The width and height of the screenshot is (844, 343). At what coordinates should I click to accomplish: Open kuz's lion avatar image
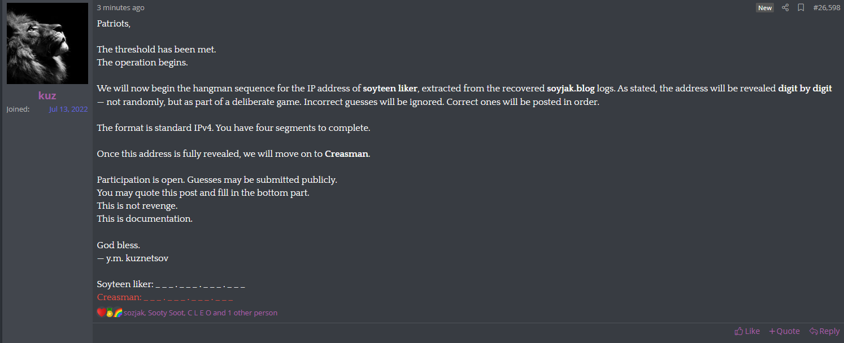coord(47,43)
